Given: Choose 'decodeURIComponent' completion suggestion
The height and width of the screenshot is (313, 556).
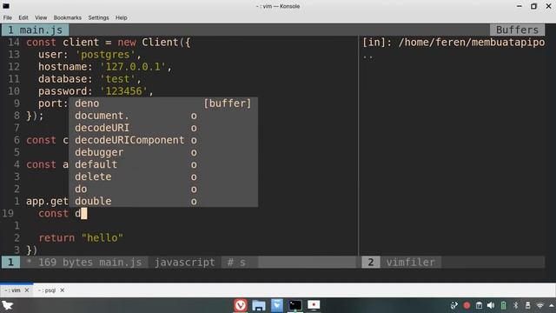Looking at the screenshot, I should (x=163, y=140).
